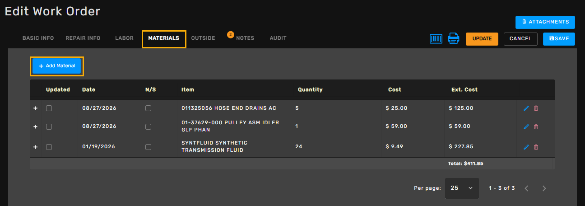Expand the HOSE END DRAINS AC row
The image size is (585, 206).
(35, 108)
